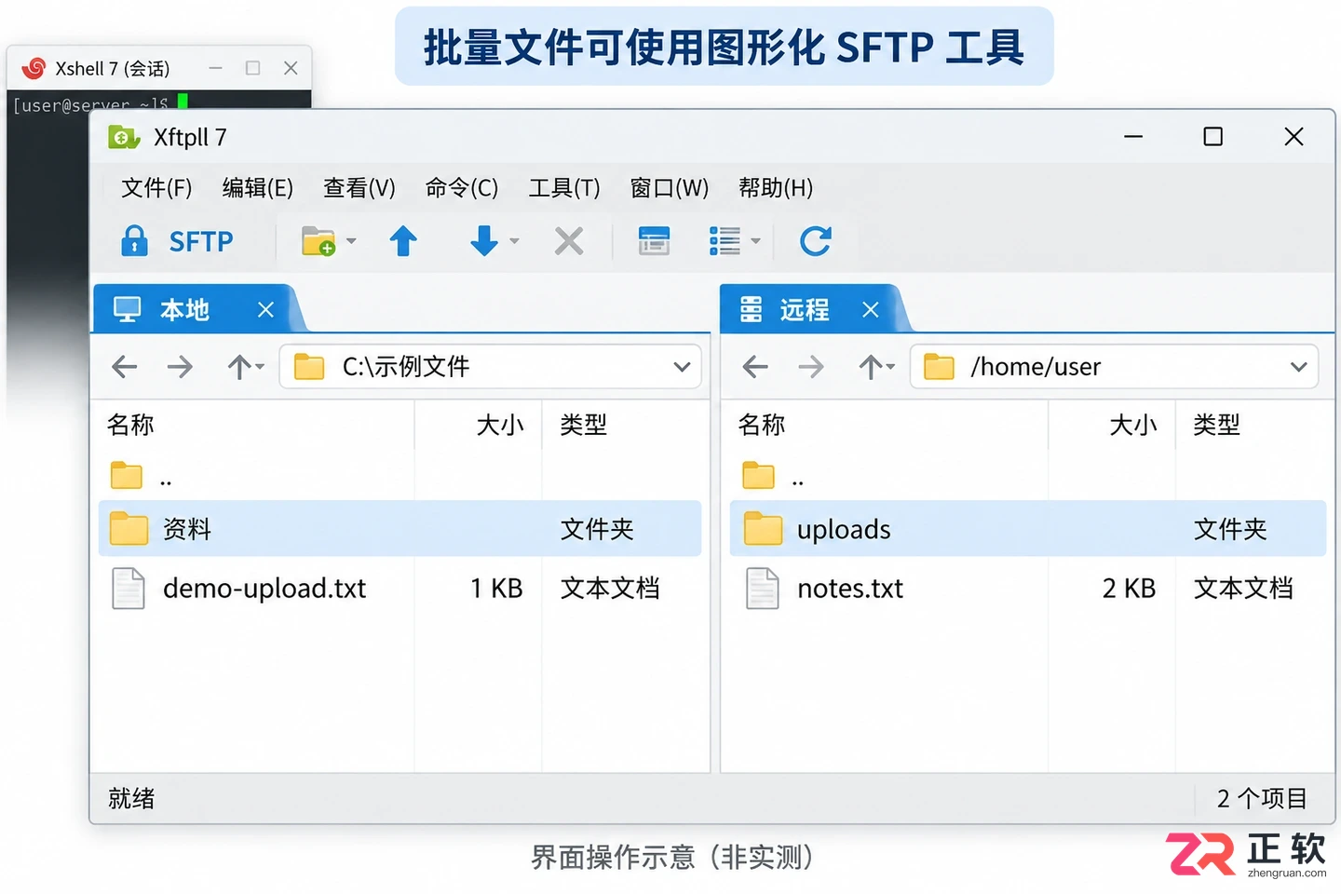1341x894 pixels.
Task: Click the Xftp application logo icon
Action: coord(123,138)
